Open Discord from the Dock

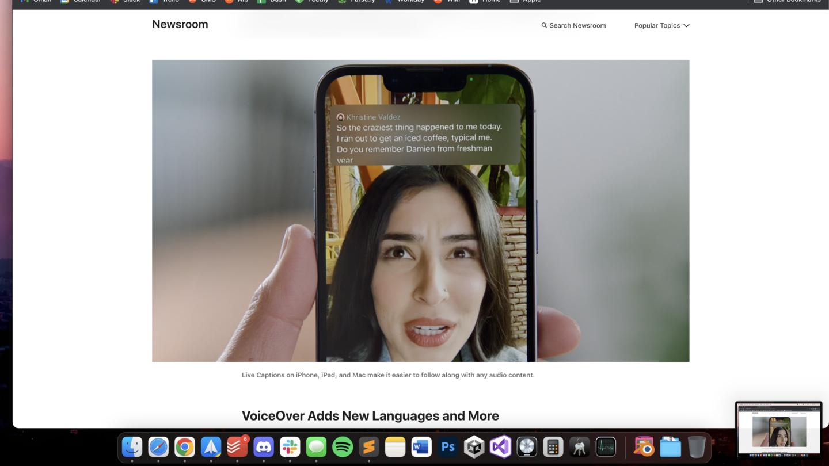263,446
